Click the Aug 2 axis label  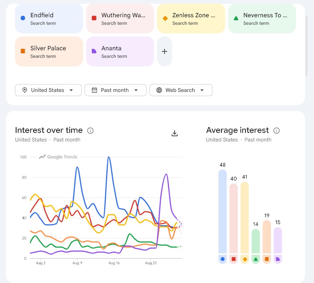click(x=40, y=263)
